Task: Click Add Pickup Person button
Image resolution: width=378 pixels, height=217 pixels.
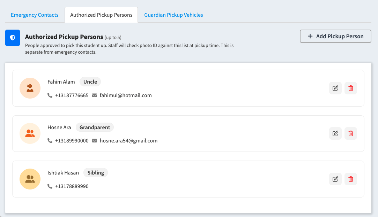Action: click(335, 36)
